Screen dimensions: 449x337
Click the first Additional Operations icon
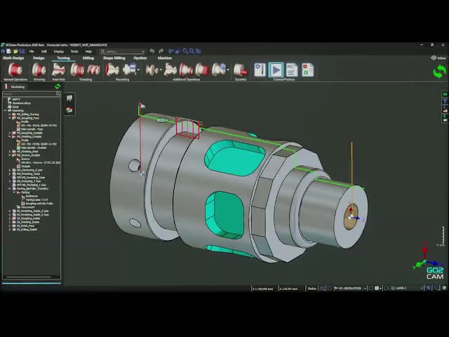click(x=152, y=70)
